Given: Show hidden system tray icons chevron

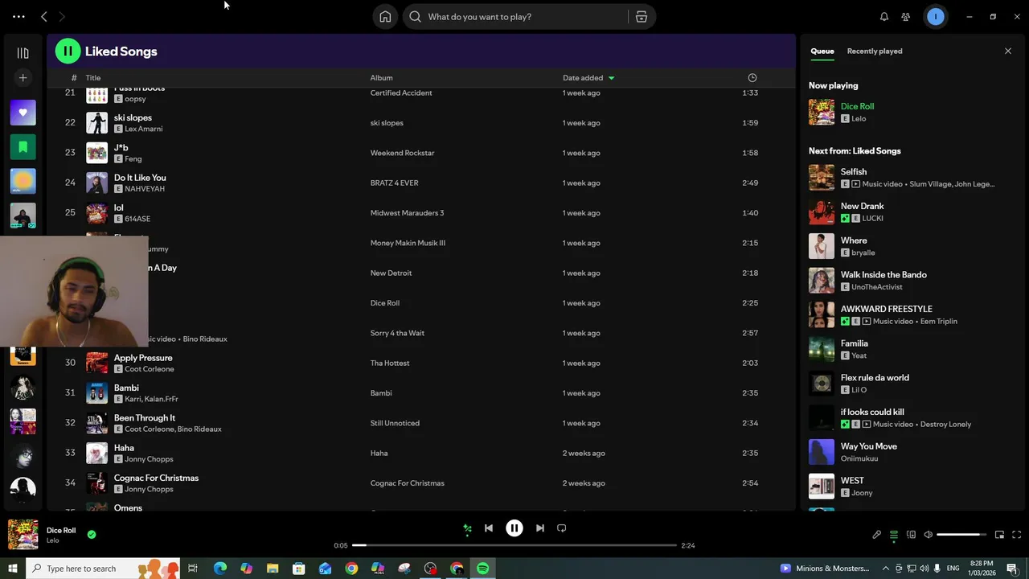Looking at the screenshot, I should point(887,569).
